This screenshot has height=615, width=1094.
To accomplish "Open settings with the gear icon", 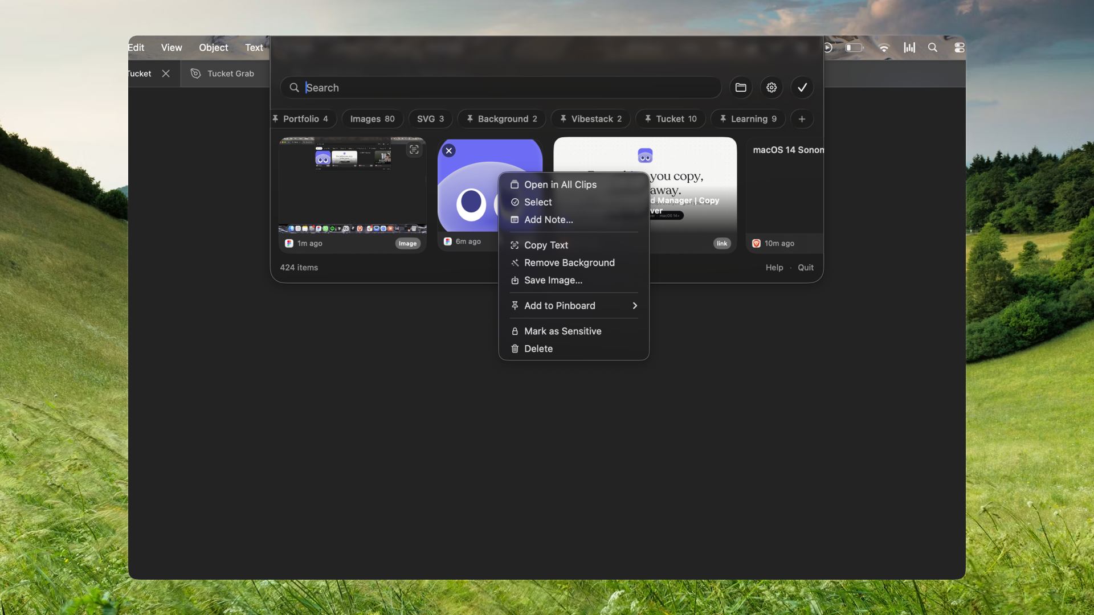I will [x=771, y=88].
